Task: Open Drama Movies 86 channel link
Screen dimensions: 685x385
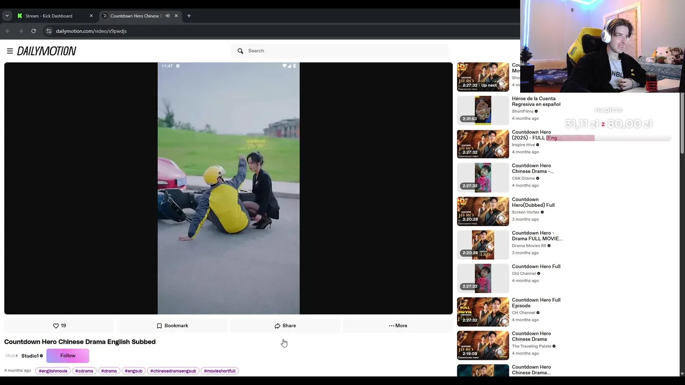Action: coord(529,246)
